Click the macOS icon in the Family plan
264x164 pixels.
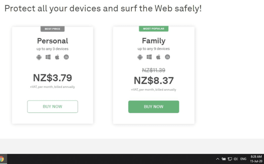[x=167, y=57]
